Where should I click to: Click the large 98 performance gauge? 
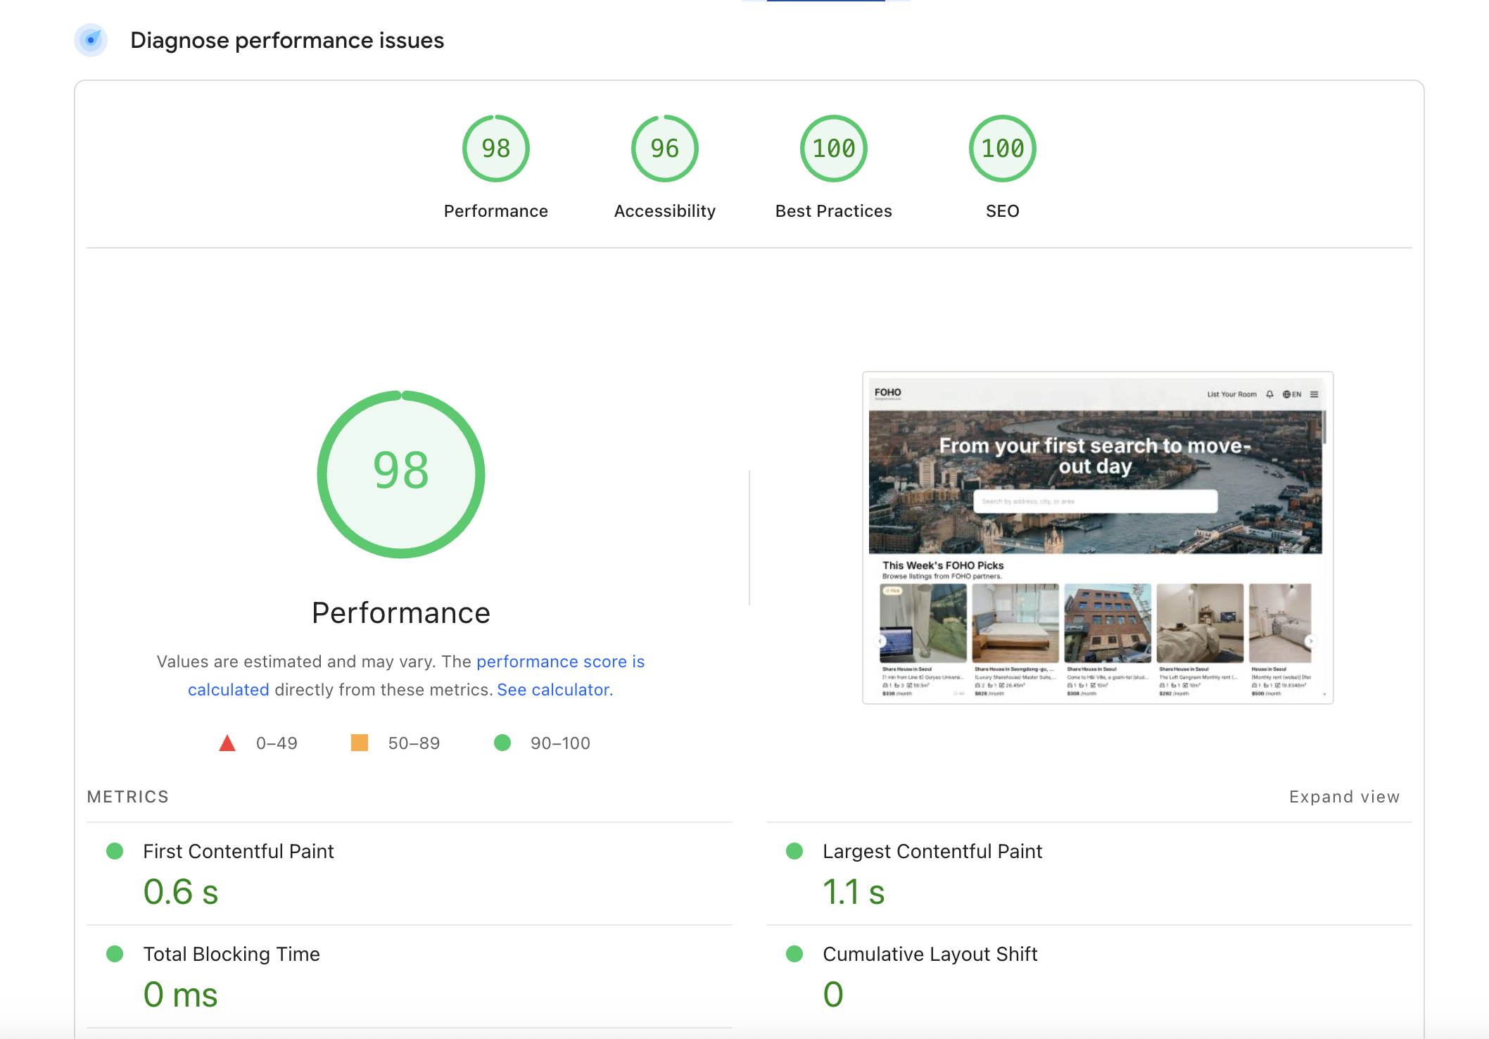[401, 474]
